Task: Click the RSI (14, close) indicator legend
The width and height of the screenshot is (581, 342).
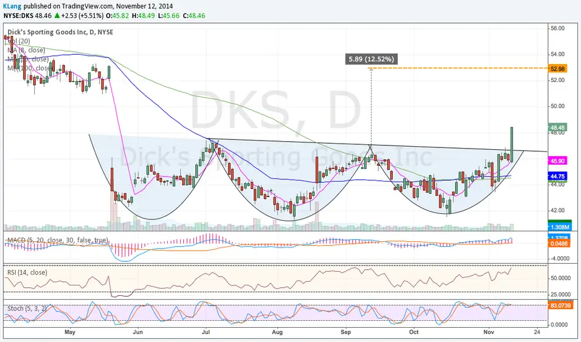Action: (27, 272)
